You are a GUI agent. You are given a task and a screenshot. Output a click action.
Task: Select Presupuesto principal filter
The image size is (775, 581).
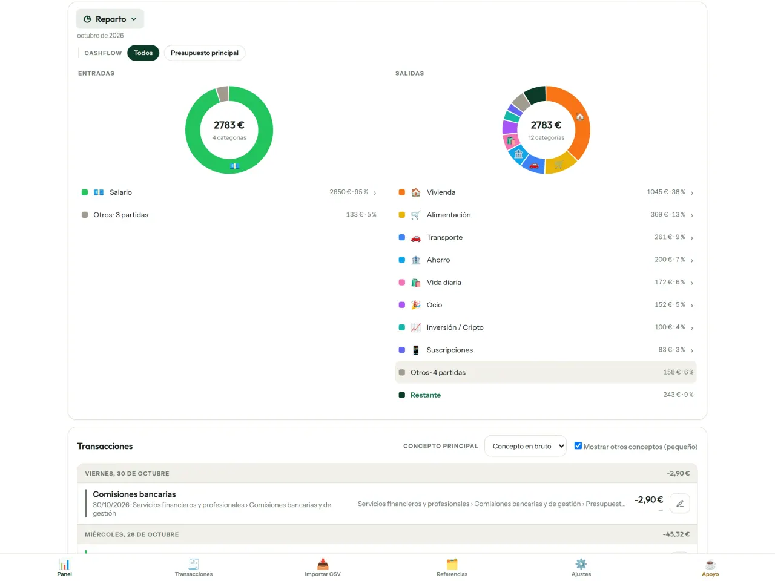click(205, 53)
